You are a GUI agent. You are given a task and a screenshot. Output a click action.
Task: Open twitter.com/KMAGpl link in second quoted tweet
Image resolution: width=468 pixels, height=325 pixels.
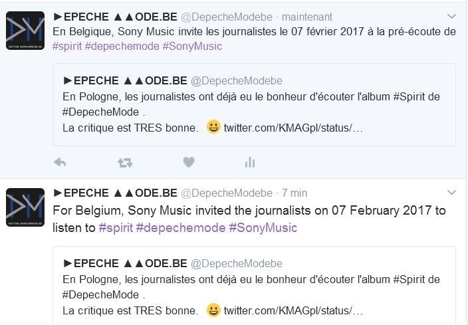point(293,310)
